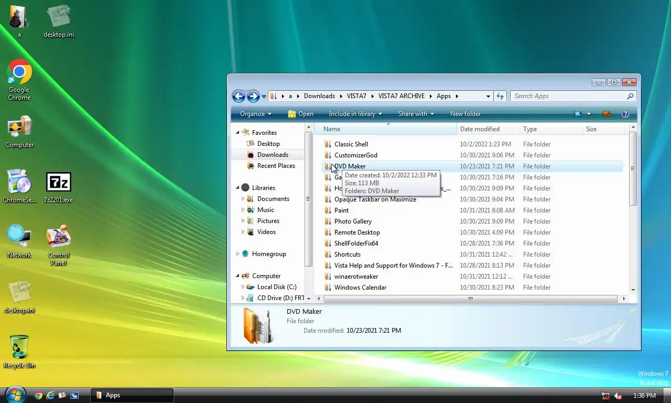Expand the Pictures library
Viewport: 671px width, 403px height.
coord(243,221)
